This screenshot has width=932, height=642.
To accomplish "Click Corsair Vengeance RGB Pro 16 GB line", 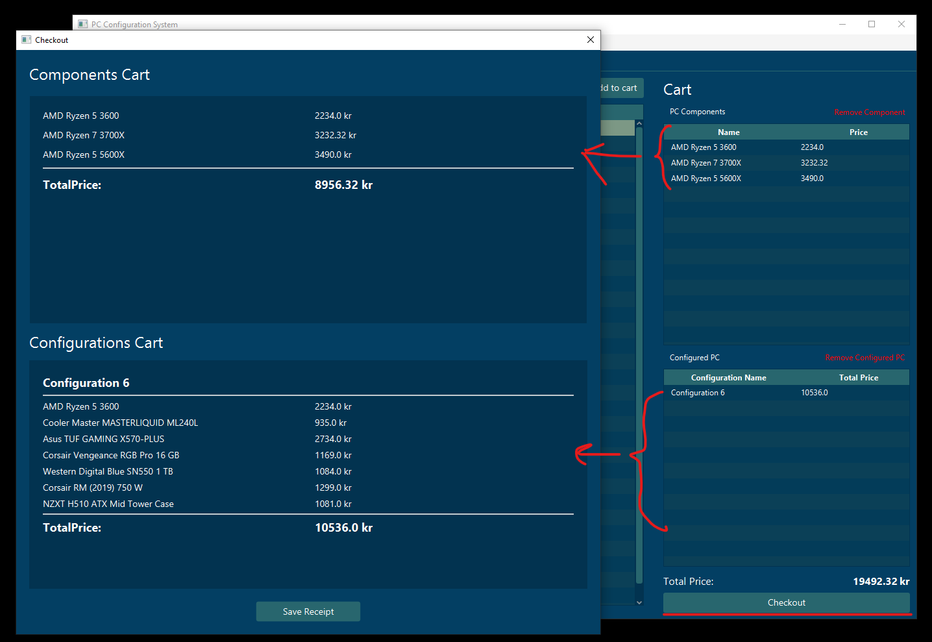I will [111, 455].
